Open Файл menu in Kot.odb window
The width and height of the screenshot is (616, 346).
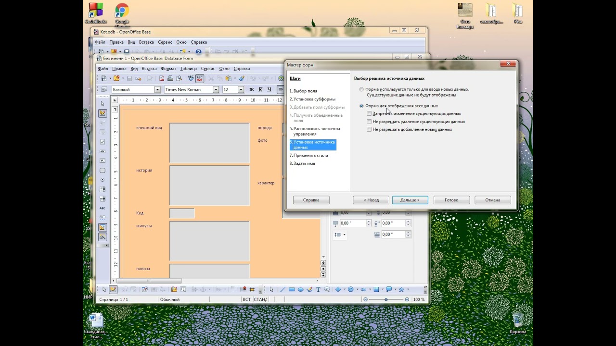[100, 42]
